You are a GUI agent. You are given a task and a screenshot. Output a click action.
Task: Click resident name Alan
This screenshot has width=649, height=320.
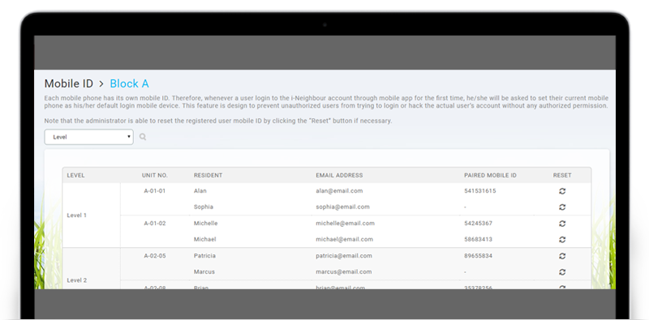tap(200, 191)
